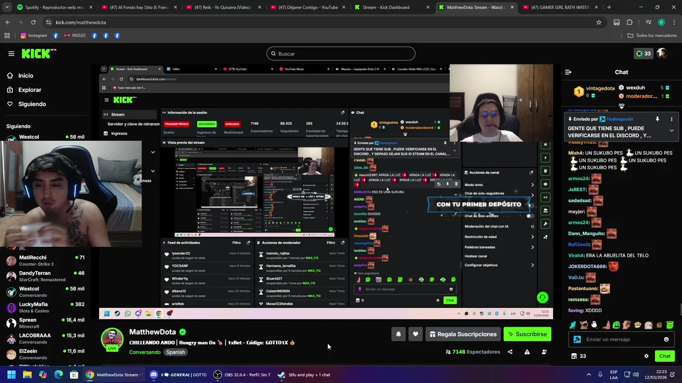Open Explorar in the sidebar
The width and height of the screenshot is (682, 383).
pyautogui.click(x=24, y=90)
